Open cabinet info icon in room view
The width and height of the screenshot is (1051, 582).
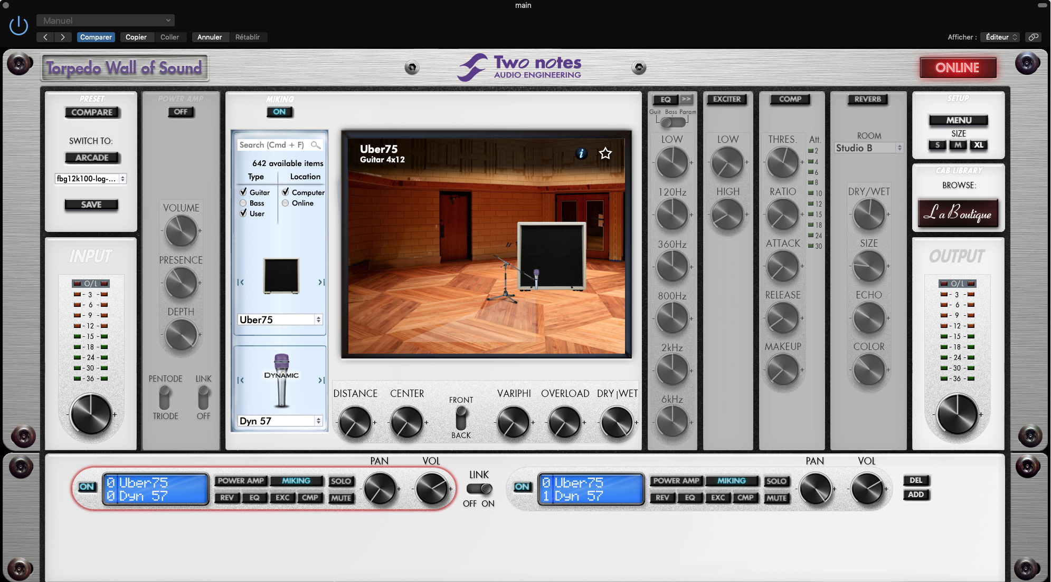pos(581,153)
